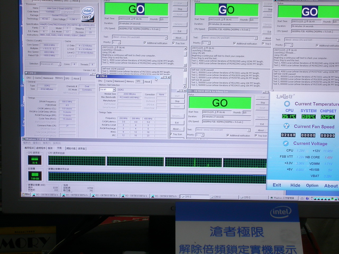
Task: Click the CPU usage gauge showing 51 %
Action: pos(35,160)
